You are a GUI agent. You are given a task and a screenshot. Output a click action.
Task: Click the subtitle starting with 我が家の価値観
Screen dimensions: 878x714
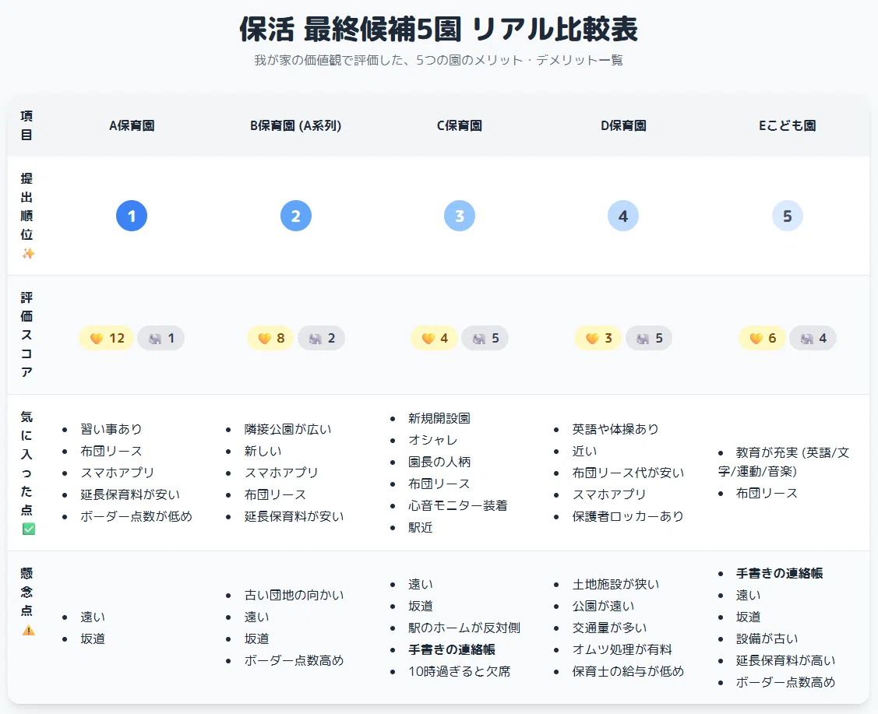[x=439, y=60]
